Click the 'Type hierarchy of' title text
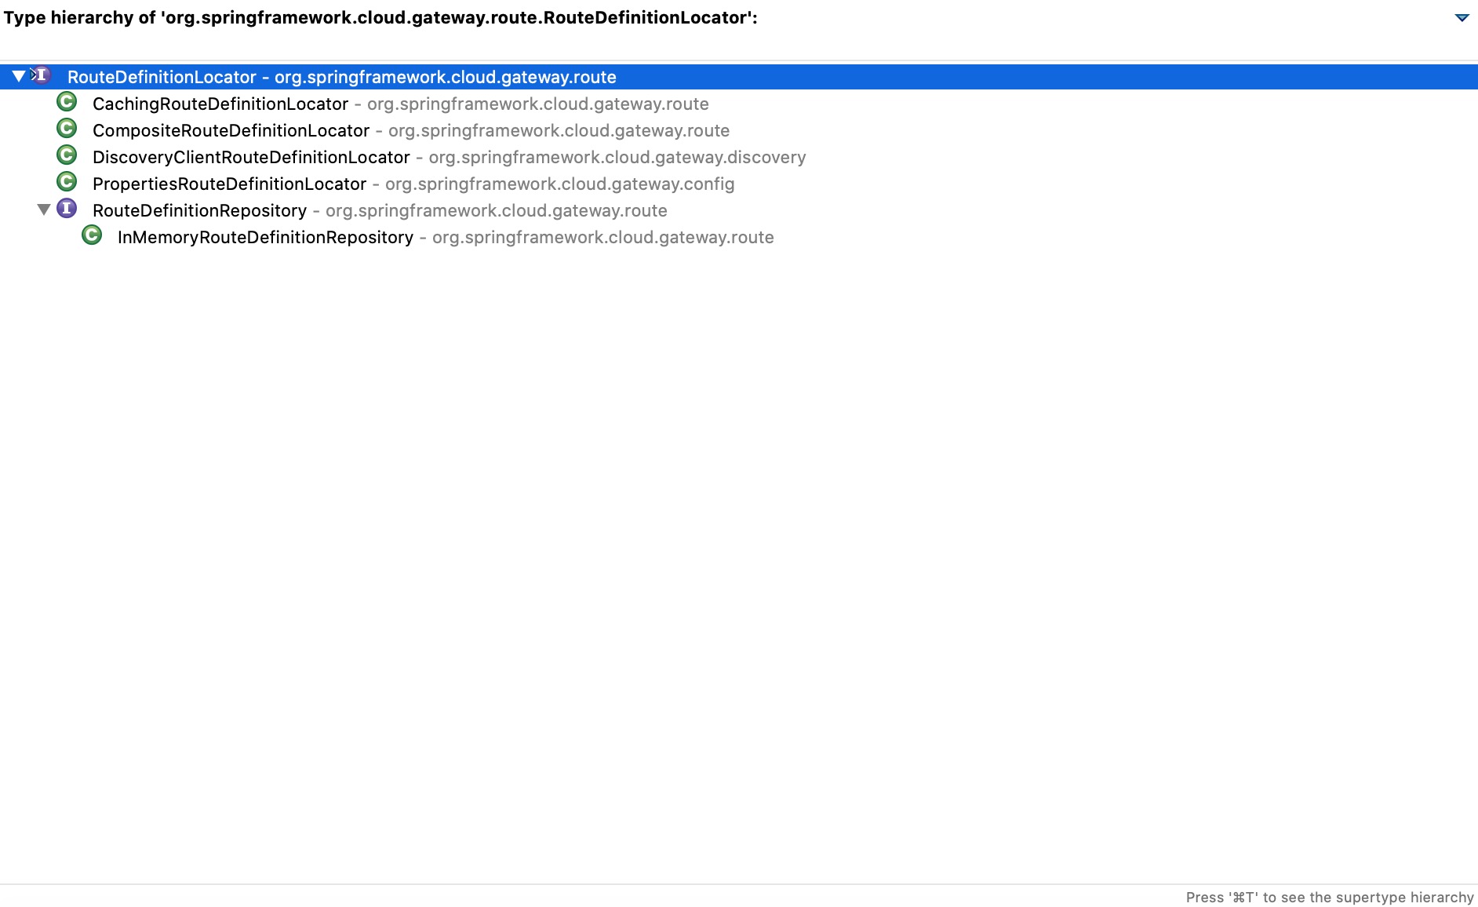The height and width of the screenshot is (907, 1478). click(380, 17)
